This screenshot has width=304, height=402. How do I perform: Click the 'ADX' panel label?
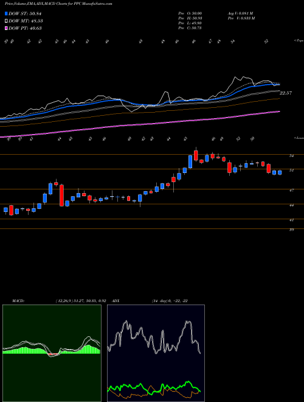pyautogui.click(x=116, y=301)
